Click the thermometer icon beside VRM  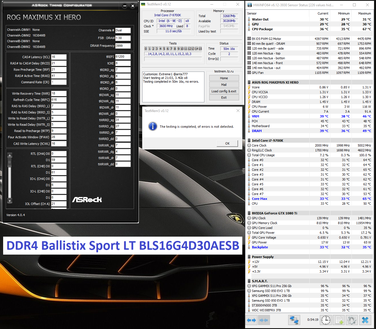point(249,116)
